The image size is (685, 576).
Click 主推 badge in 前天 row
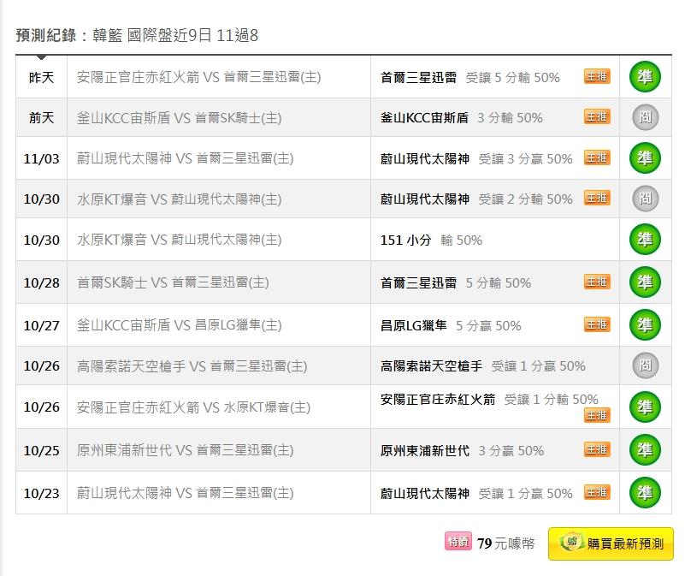pos(597,116)
